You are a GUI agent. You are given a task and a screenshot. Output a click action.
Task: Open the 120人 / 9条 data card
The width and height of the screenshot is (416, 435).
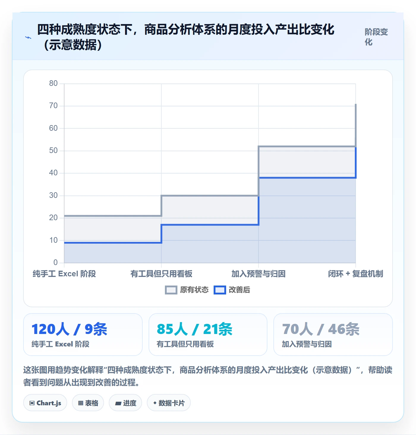(x=83, y=335)
